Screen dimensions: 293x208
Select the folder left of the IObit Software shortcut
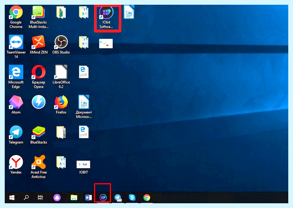[x=84, y=12]
